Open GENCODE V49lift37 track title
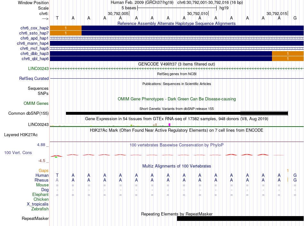The height and width of the screenshot is (226, 304). (176, 64)
